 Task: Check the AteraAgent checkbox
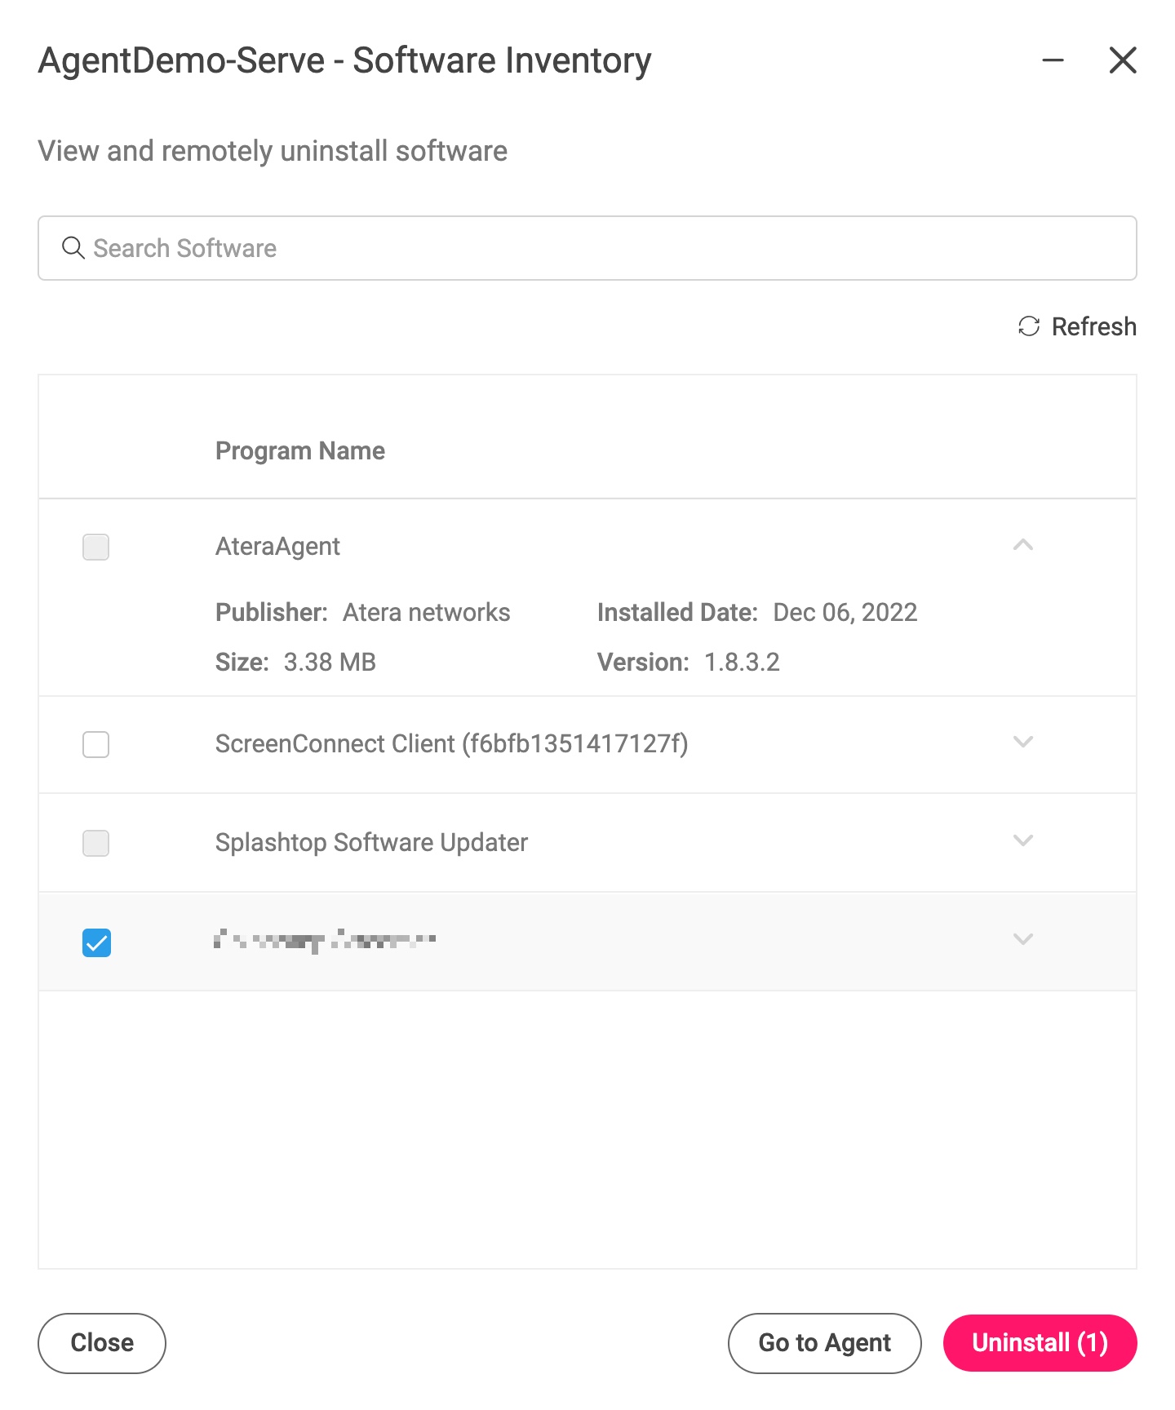(x=96, y=547)
